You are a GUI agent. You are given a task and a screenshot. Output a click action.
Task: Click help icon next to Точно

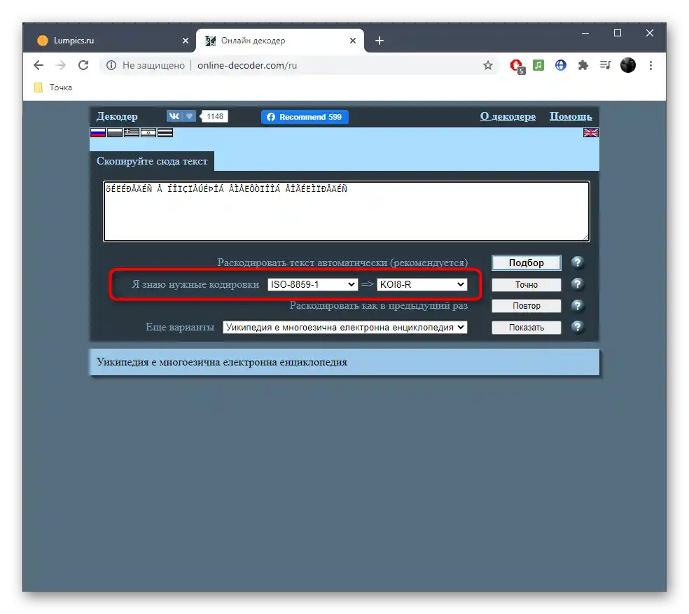click(x=578, y=284)
